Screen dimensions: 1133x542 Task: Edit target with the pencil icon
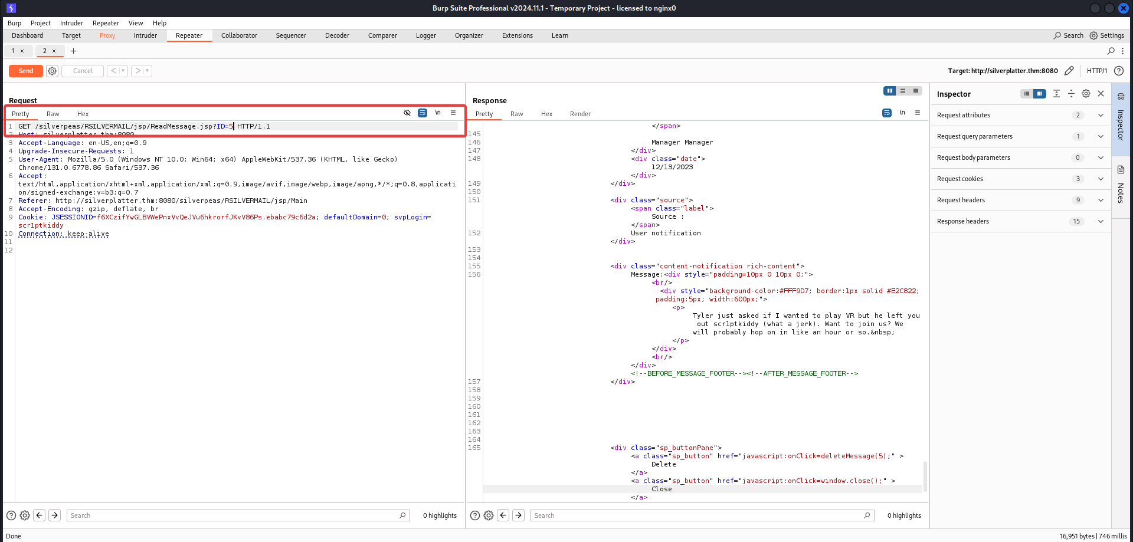point(1069,71)
